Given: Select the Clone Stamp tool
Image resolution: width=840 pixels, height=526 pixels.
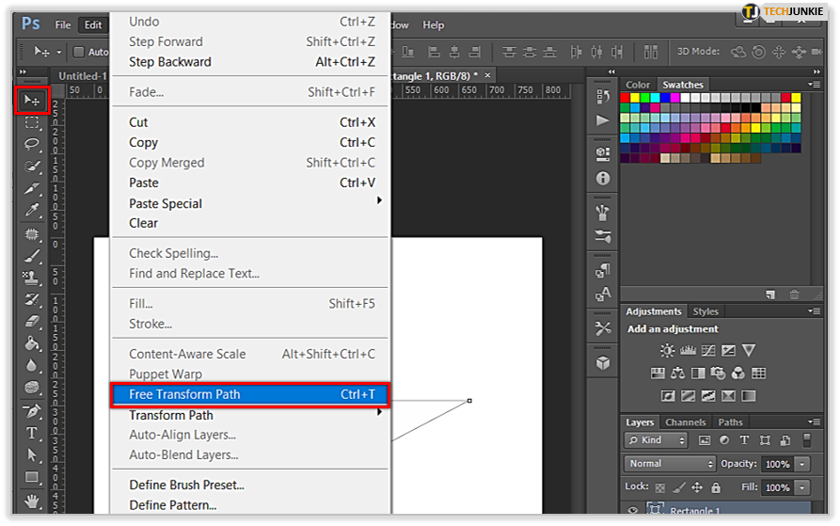Looking at the screenshot, I should point(32,278).
